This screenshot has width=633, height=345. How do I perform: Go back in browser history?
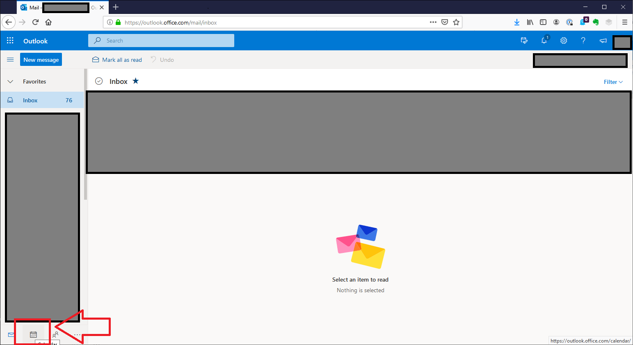pos(9,22)
